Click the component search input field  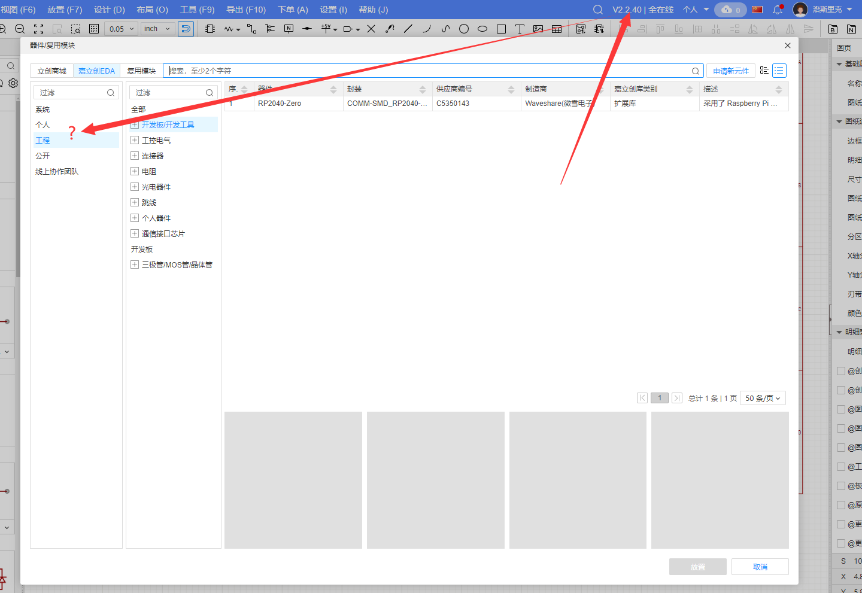(x=428, y=71)
